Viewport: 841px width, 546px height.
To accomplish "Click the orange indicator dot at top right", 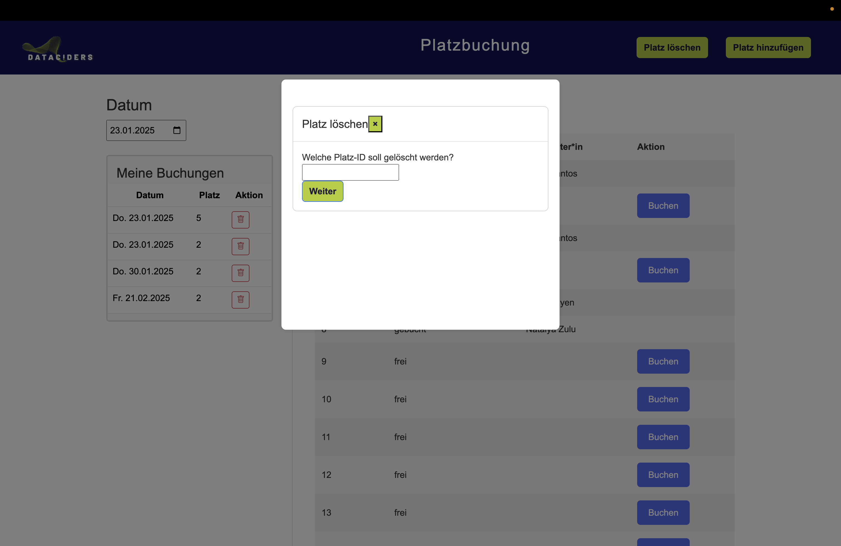I will (832, 9).
